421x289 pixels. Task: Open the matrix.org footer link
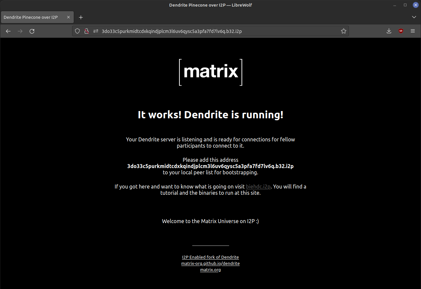210,270
